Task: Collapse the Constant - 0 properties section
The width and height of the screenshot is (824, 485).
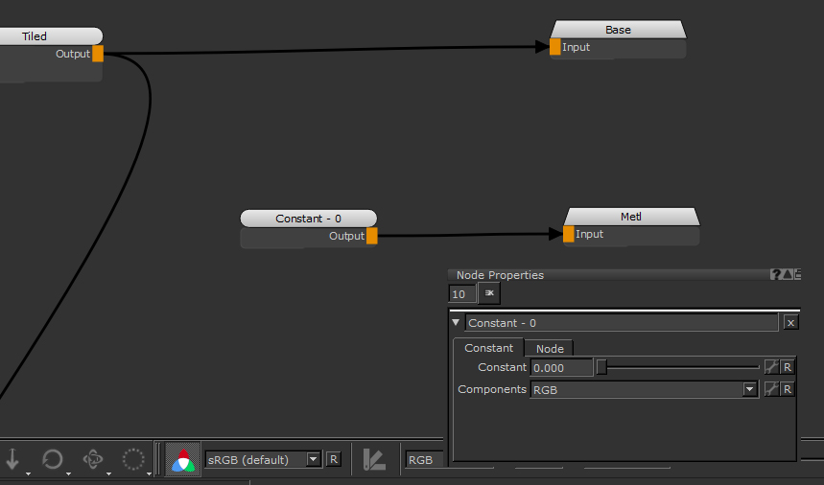Action: (456, 323)
